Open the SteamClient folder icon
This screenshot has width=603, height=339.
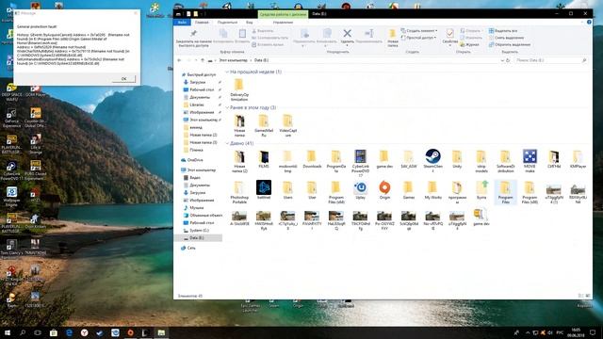pos(432,157)
